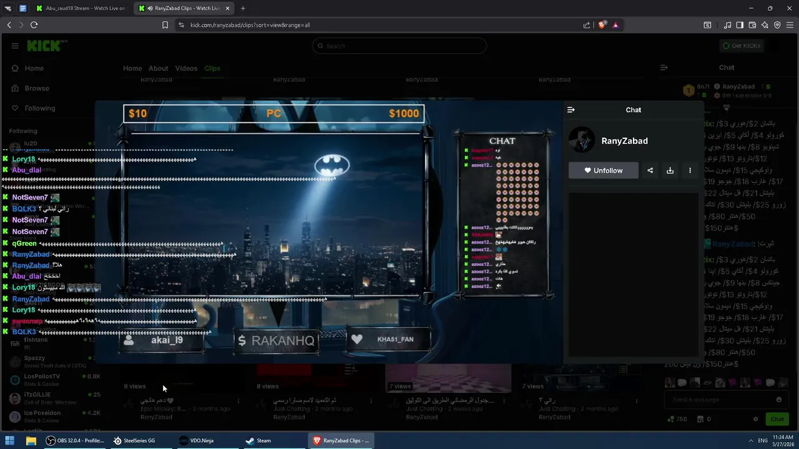
Task: Share this page via address bar icon
Action: (x=587, y=25)
